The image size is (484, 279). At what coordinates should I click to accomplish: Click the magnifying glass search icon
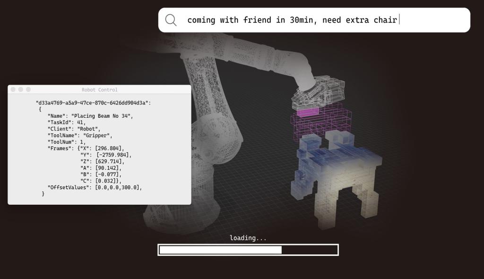coord(171,20)
